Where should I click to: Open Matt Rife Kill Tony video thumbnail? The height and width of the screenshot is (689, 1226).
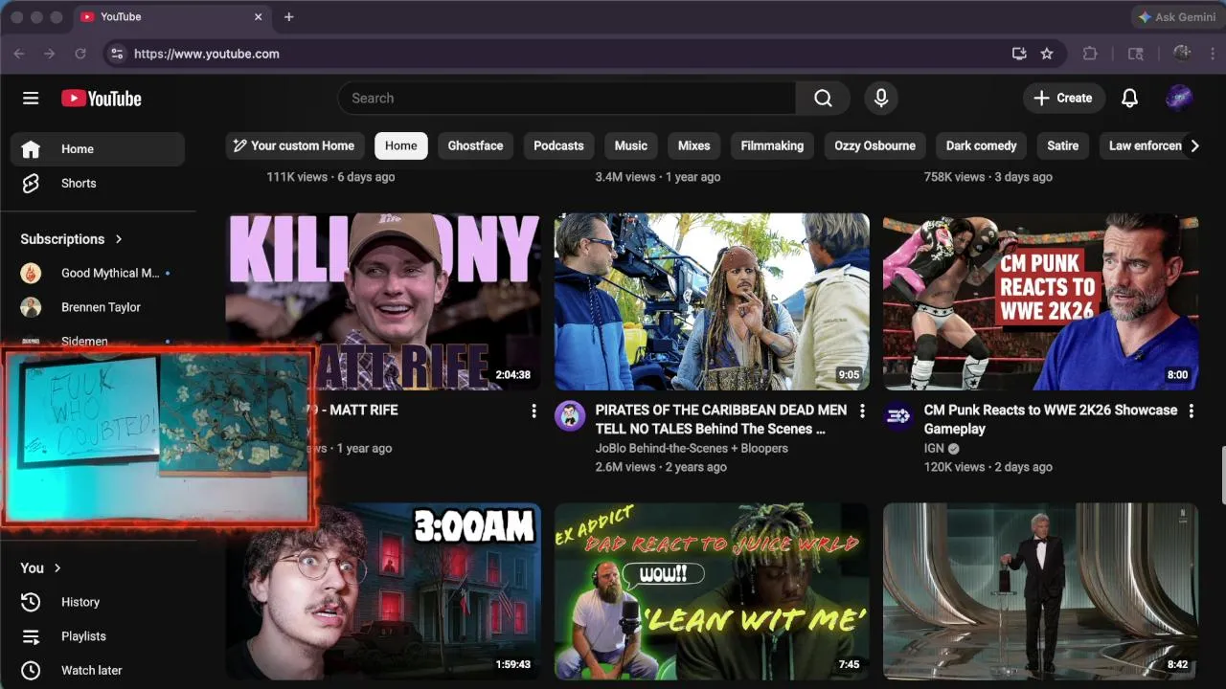[x=383, y=301]
